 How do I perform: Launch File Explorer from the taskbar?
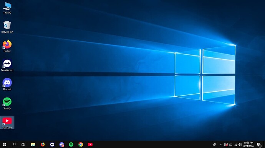(x=33, y=145)
